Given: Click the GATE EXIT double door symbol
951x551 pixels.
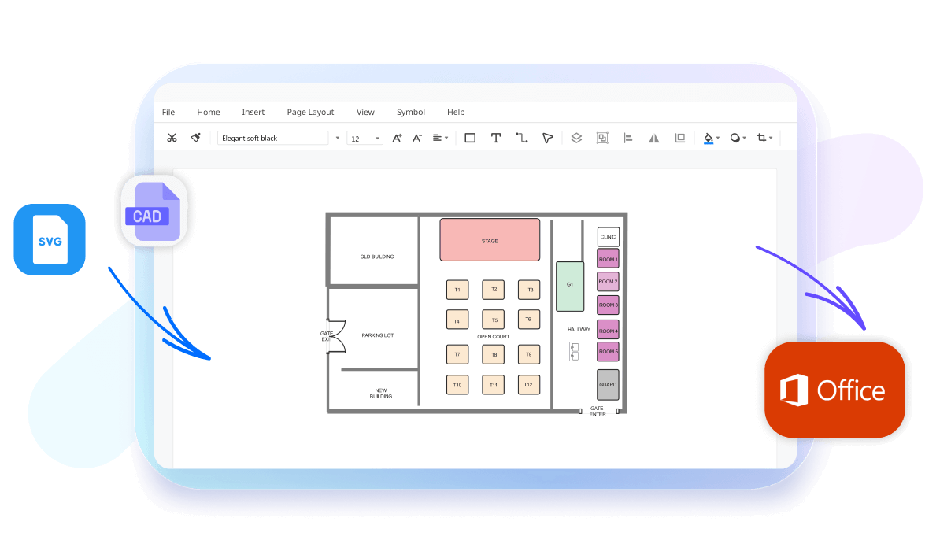Looking at the screenshot, I should 337,336.
